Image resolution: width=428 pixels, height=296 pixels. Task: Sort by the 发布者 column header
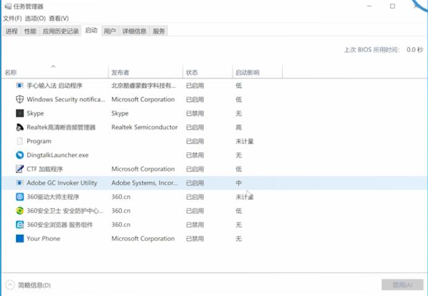tap(145, 72)
